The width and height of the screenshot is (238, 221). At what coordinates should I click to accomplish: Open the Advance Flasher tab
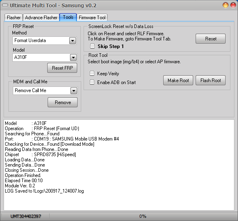41,18
